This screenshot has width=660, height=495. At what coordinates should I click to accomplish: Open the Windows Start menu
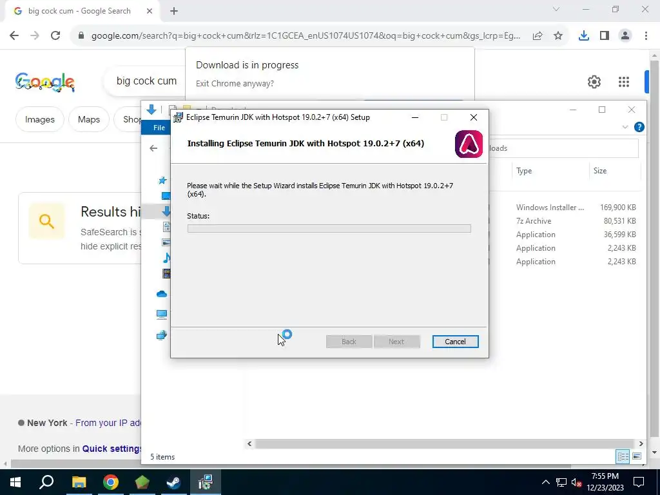click(x=15, y=482)
